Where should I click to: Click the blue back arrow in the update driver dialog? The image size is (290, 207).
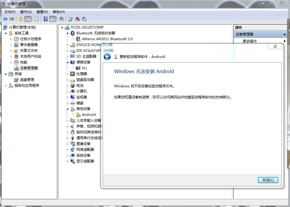pos(107,57)
